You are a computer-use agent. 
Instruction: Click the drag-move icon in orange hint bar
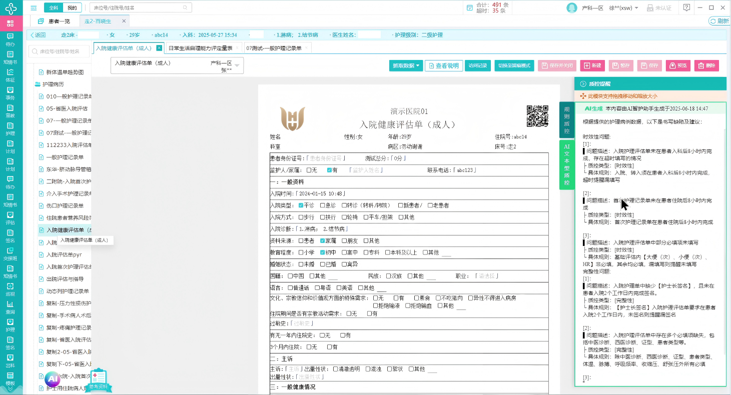point(583,96)
